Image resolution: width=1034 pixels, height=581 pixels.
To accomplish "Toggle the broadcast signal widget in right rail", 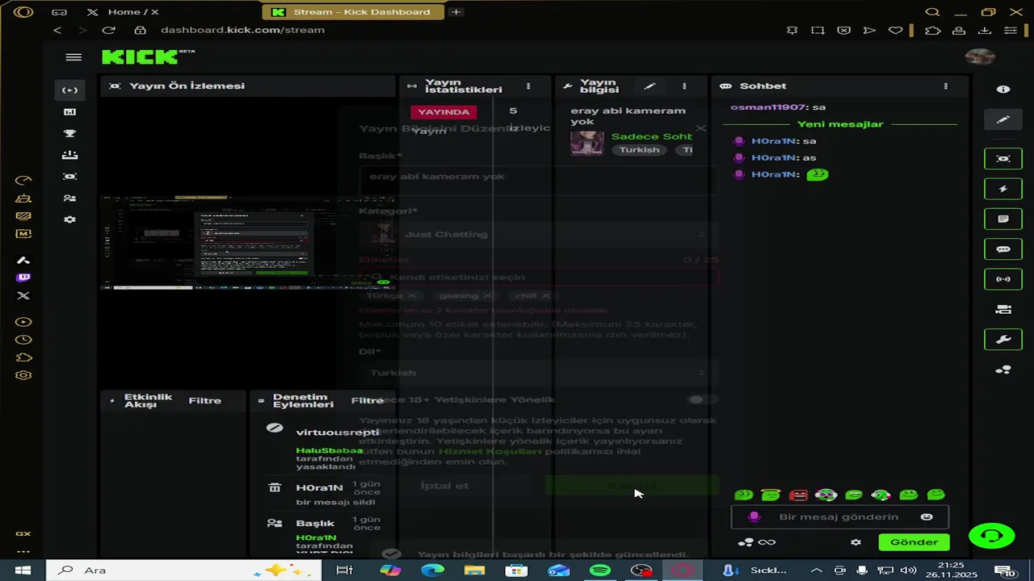I will pos(1003,279).
